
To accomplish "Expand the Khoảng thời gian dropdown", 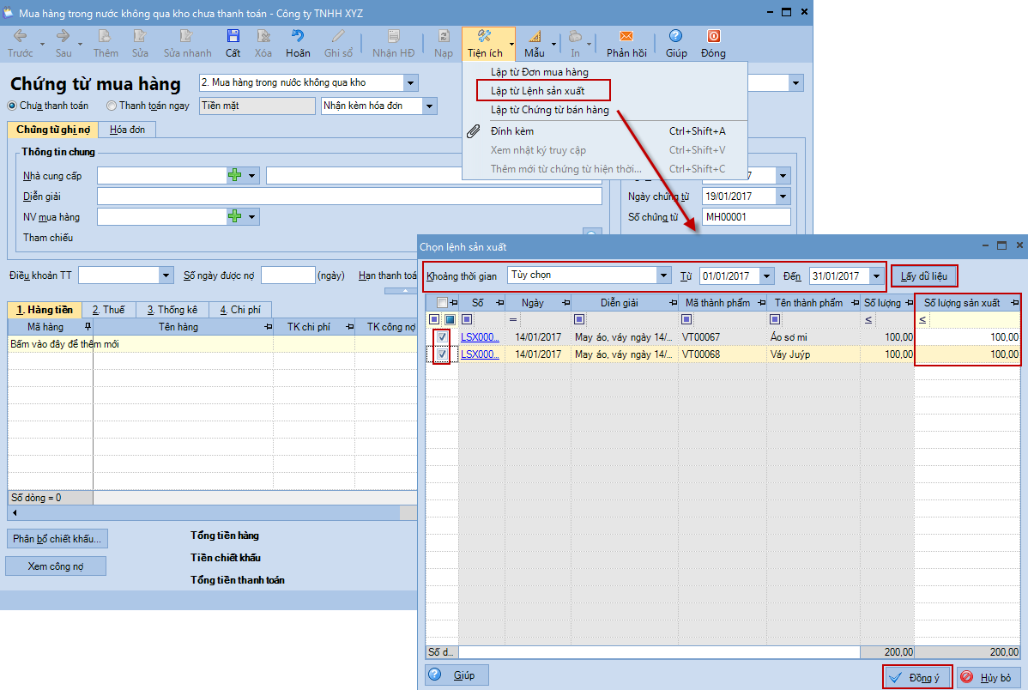I will 663,275.
